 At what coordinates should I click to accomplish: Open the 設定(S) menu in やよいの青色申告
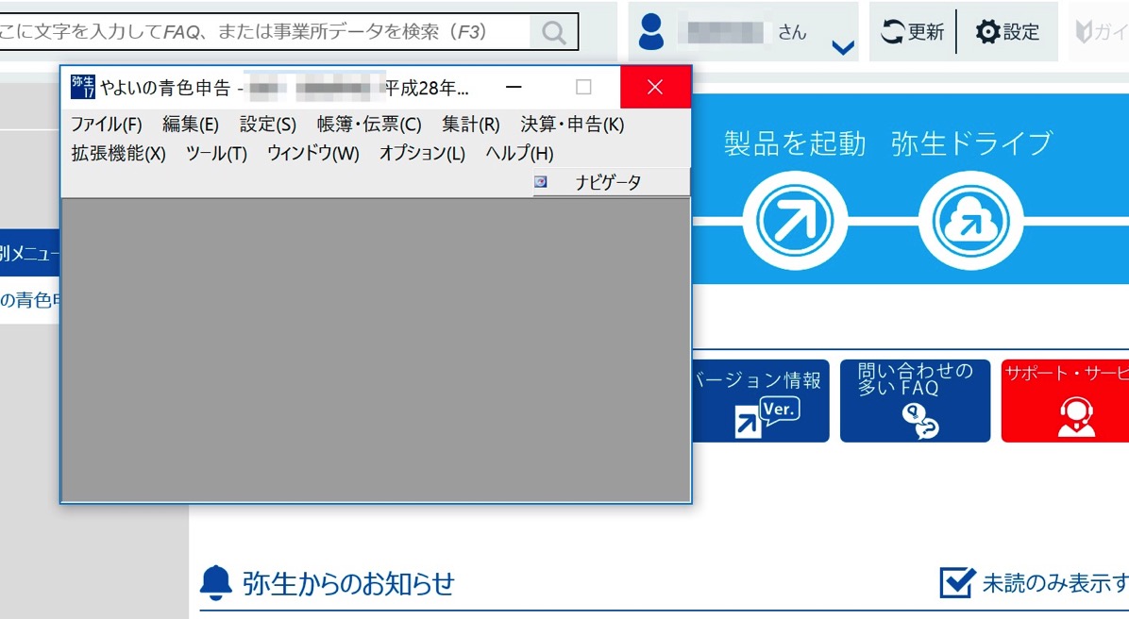point(268,125)
